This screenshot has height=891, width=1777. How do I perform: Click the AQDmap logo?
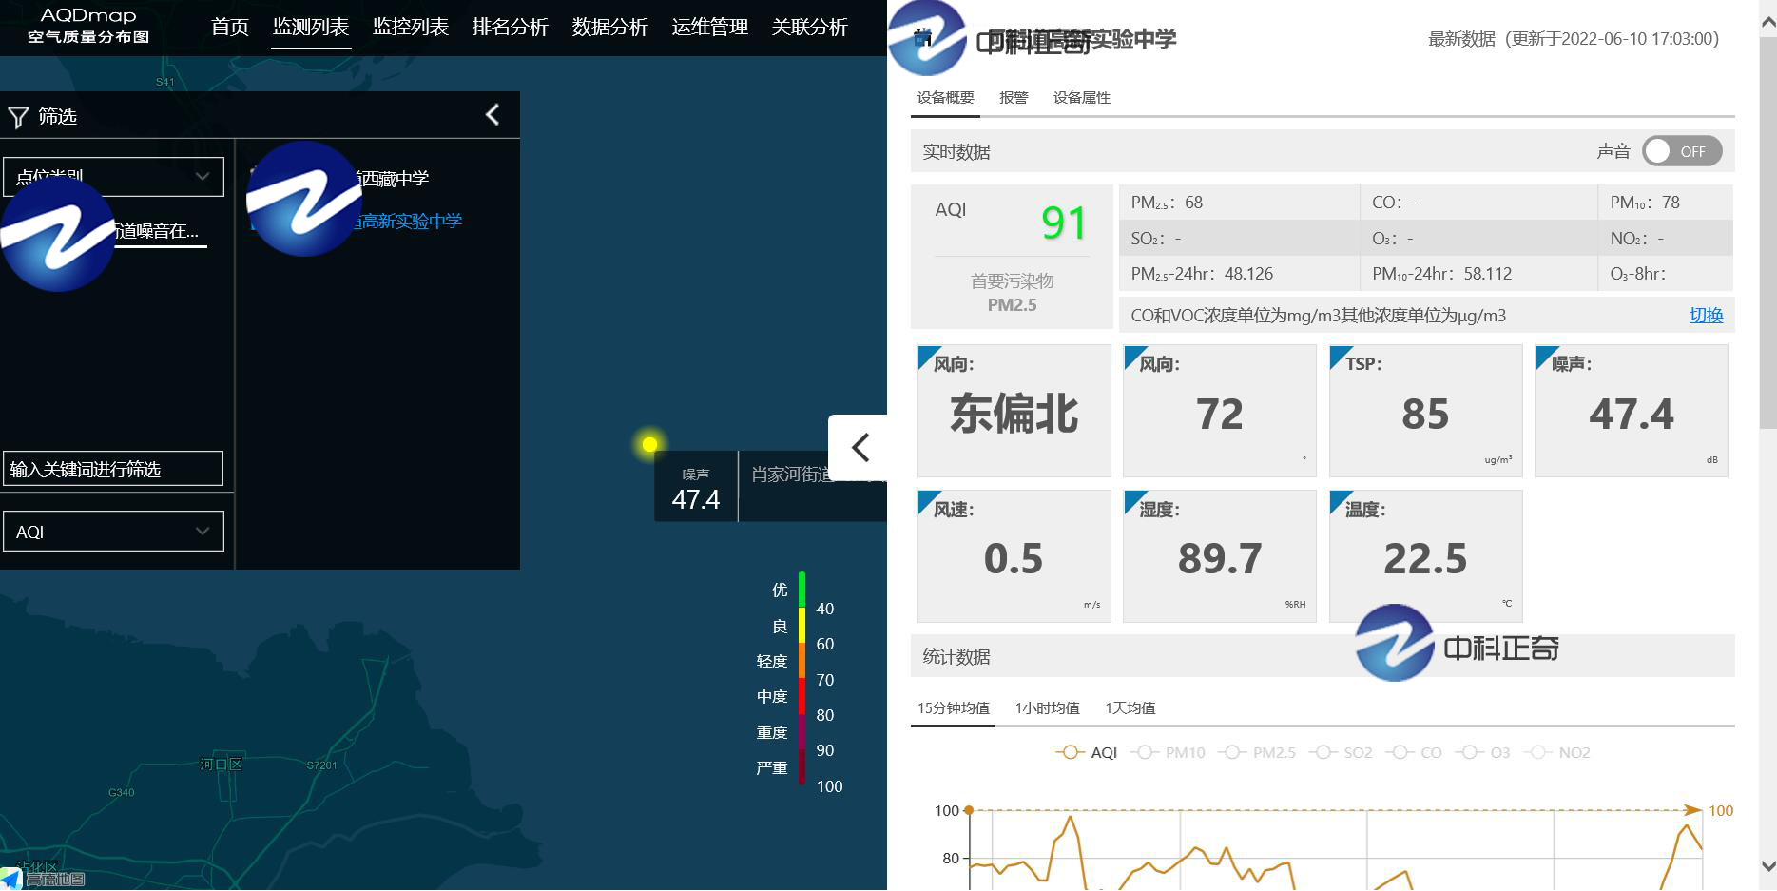[x=88, y=26]
